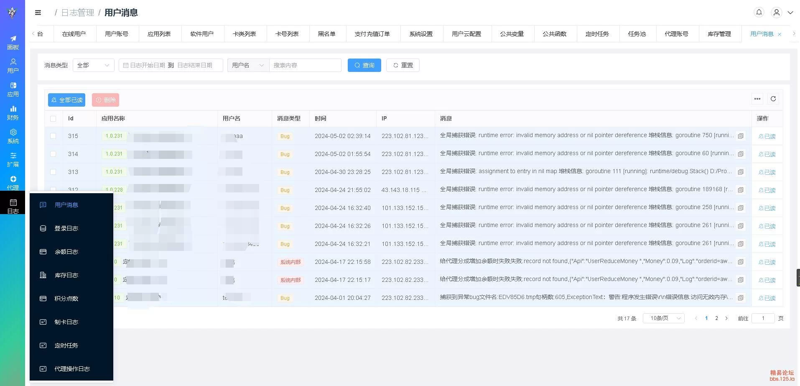The width and height of the screenshot is (800, 386).
Task: Click the 日志管理 breadcrumb
Action: coord(78,13)
